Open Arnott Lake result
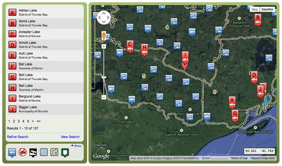 pos(46,45)
